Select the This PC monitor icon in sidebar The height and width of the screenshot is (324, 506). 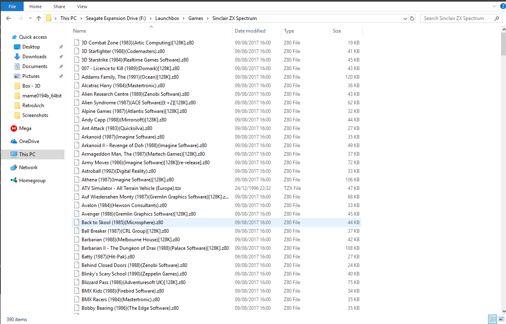[14, 154]
